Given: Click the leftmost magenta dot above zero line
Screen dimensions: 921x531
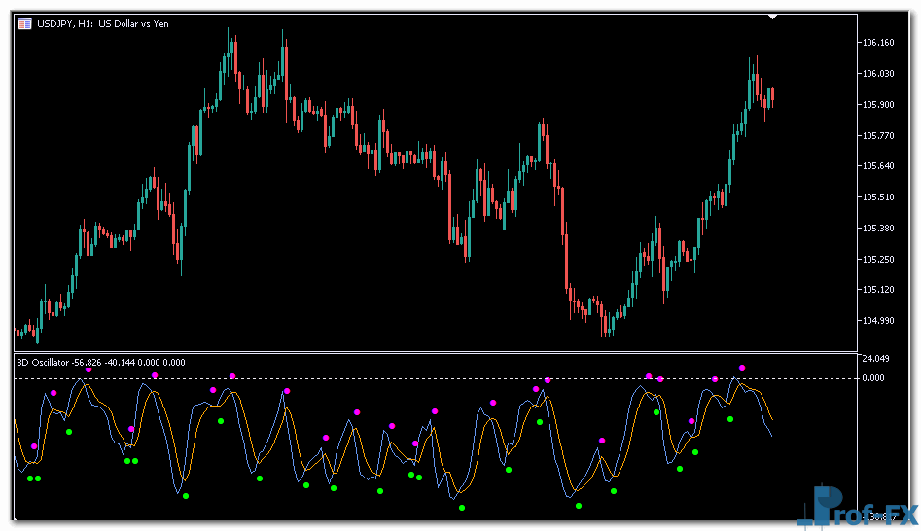Looking at the screenshot, I should [x=89, y=369].
